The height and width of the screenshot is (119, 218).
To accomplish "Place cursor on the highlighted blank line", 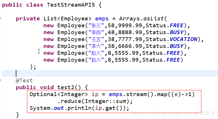I will coord(110,73).
